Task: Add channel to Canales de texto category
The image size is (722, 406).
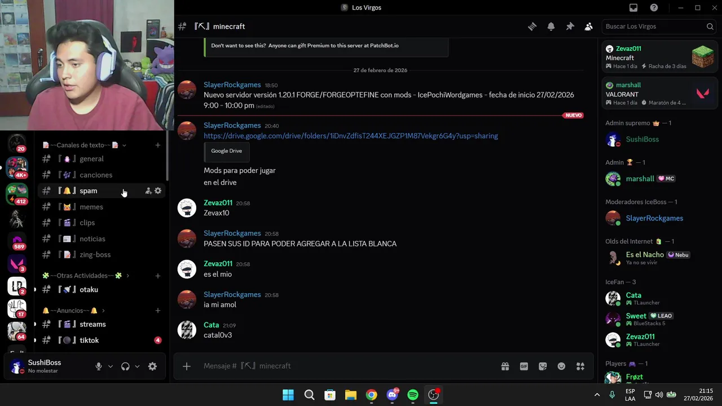Action: [158, 145]
